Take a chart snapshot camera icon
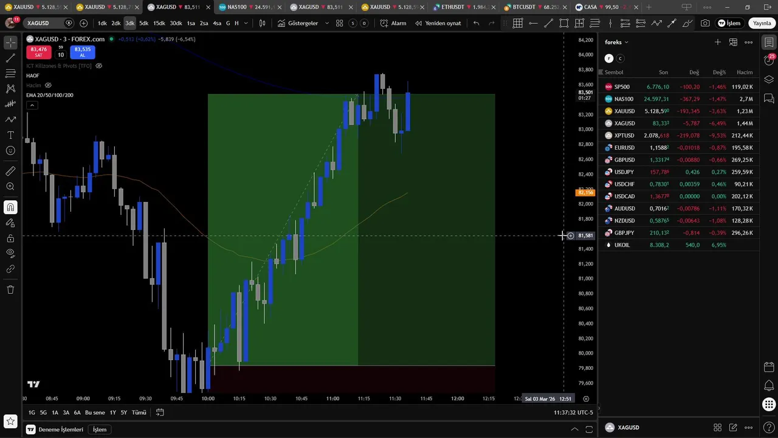Viewport: 778px width, 438px height. (x=704, y=23)
